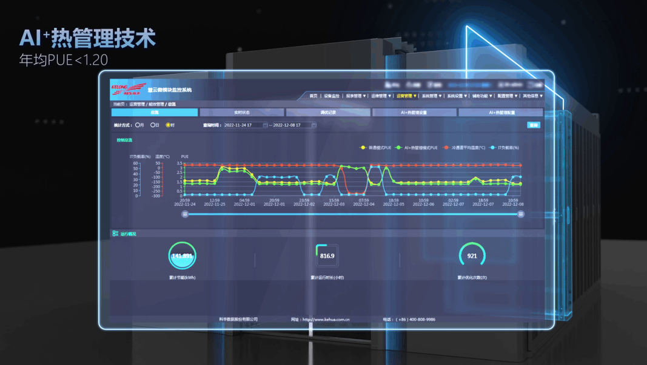The image size is (647, 365).
Task: Switch to 实时状态 tab
Action: click(242, 112)
